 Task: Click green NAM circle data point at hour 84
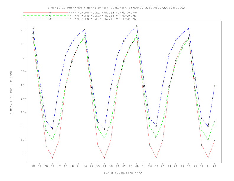click(x=214, y=121)
